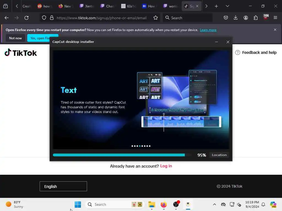Select the highlighted carousel dot in installer

point(140,146)
